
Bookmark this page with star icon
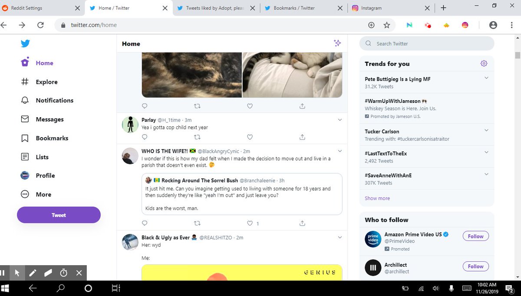pos(387,25)
